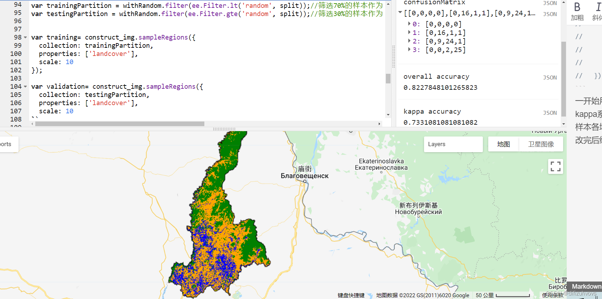Toggle JSON view for confusionMatrix
Viewport: 602px width, 299px height.
click(x=550, y=3)
